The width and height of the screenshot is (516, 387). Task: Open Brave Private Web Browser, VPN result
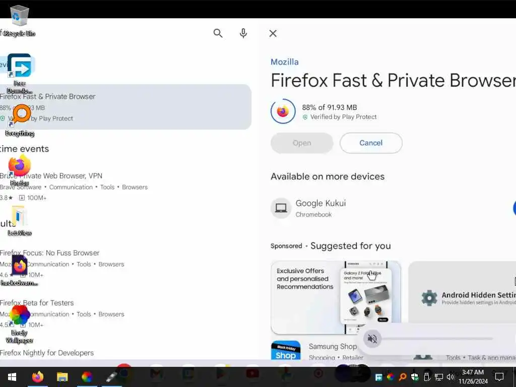[x=74, y=186]
